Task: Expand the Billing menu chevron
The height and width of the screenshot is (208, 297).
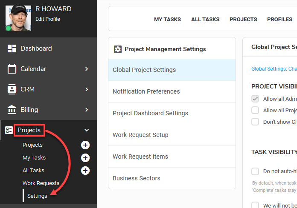Action: [x=87, y=110]
